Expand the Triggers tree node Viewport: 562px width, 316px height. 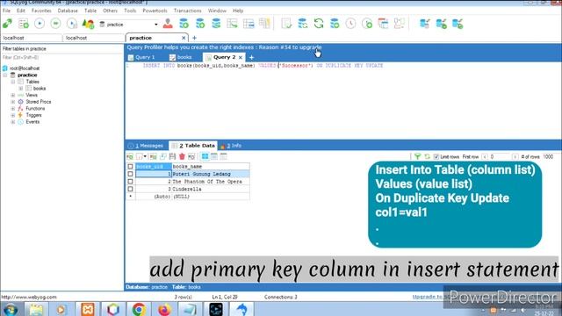click(13, 115)
